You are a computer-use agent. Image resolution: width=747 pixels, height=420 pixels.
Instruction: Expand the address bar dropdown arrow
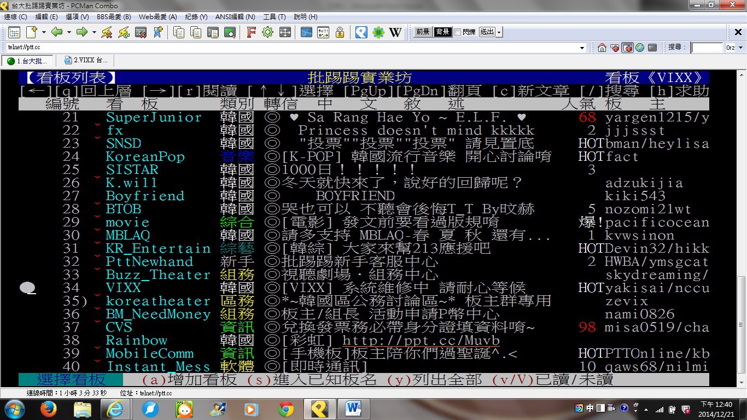[582, 48]
